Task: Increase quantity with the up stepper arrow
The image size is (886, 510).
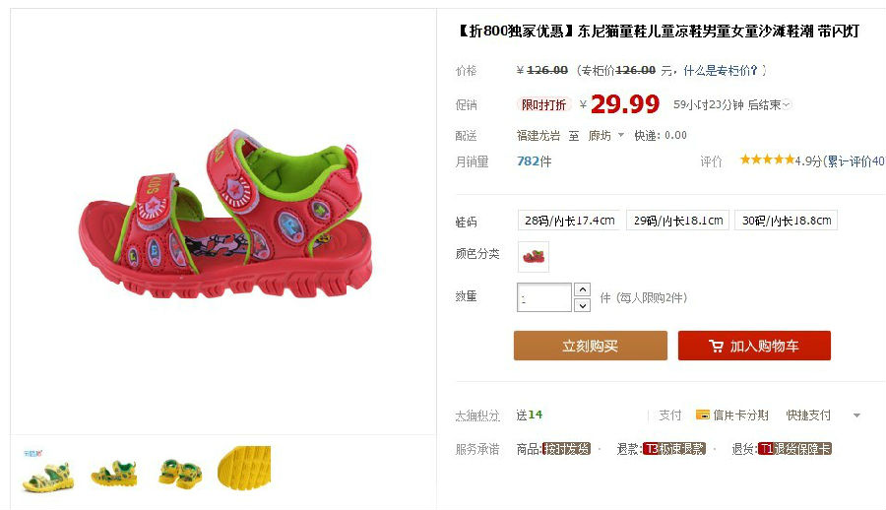Action: point(582,289)
